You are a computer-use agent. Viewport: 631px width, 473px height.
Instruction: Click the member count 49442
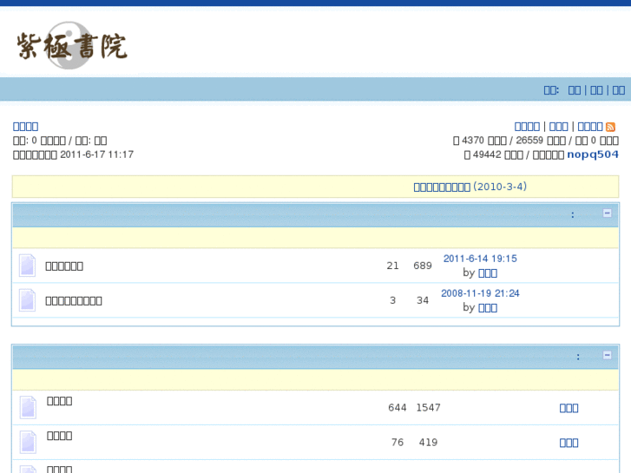pyautogui.click(x=487, y=154)
